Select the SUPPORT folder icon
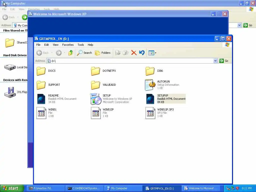 click(41, 85)
